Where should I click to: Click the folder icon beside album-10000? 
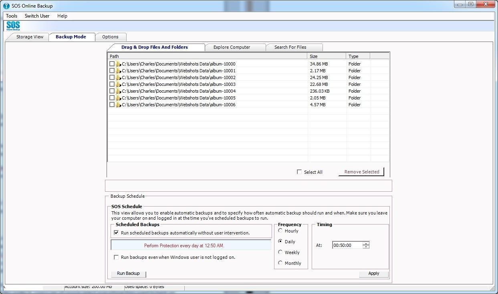click(117, 64)
